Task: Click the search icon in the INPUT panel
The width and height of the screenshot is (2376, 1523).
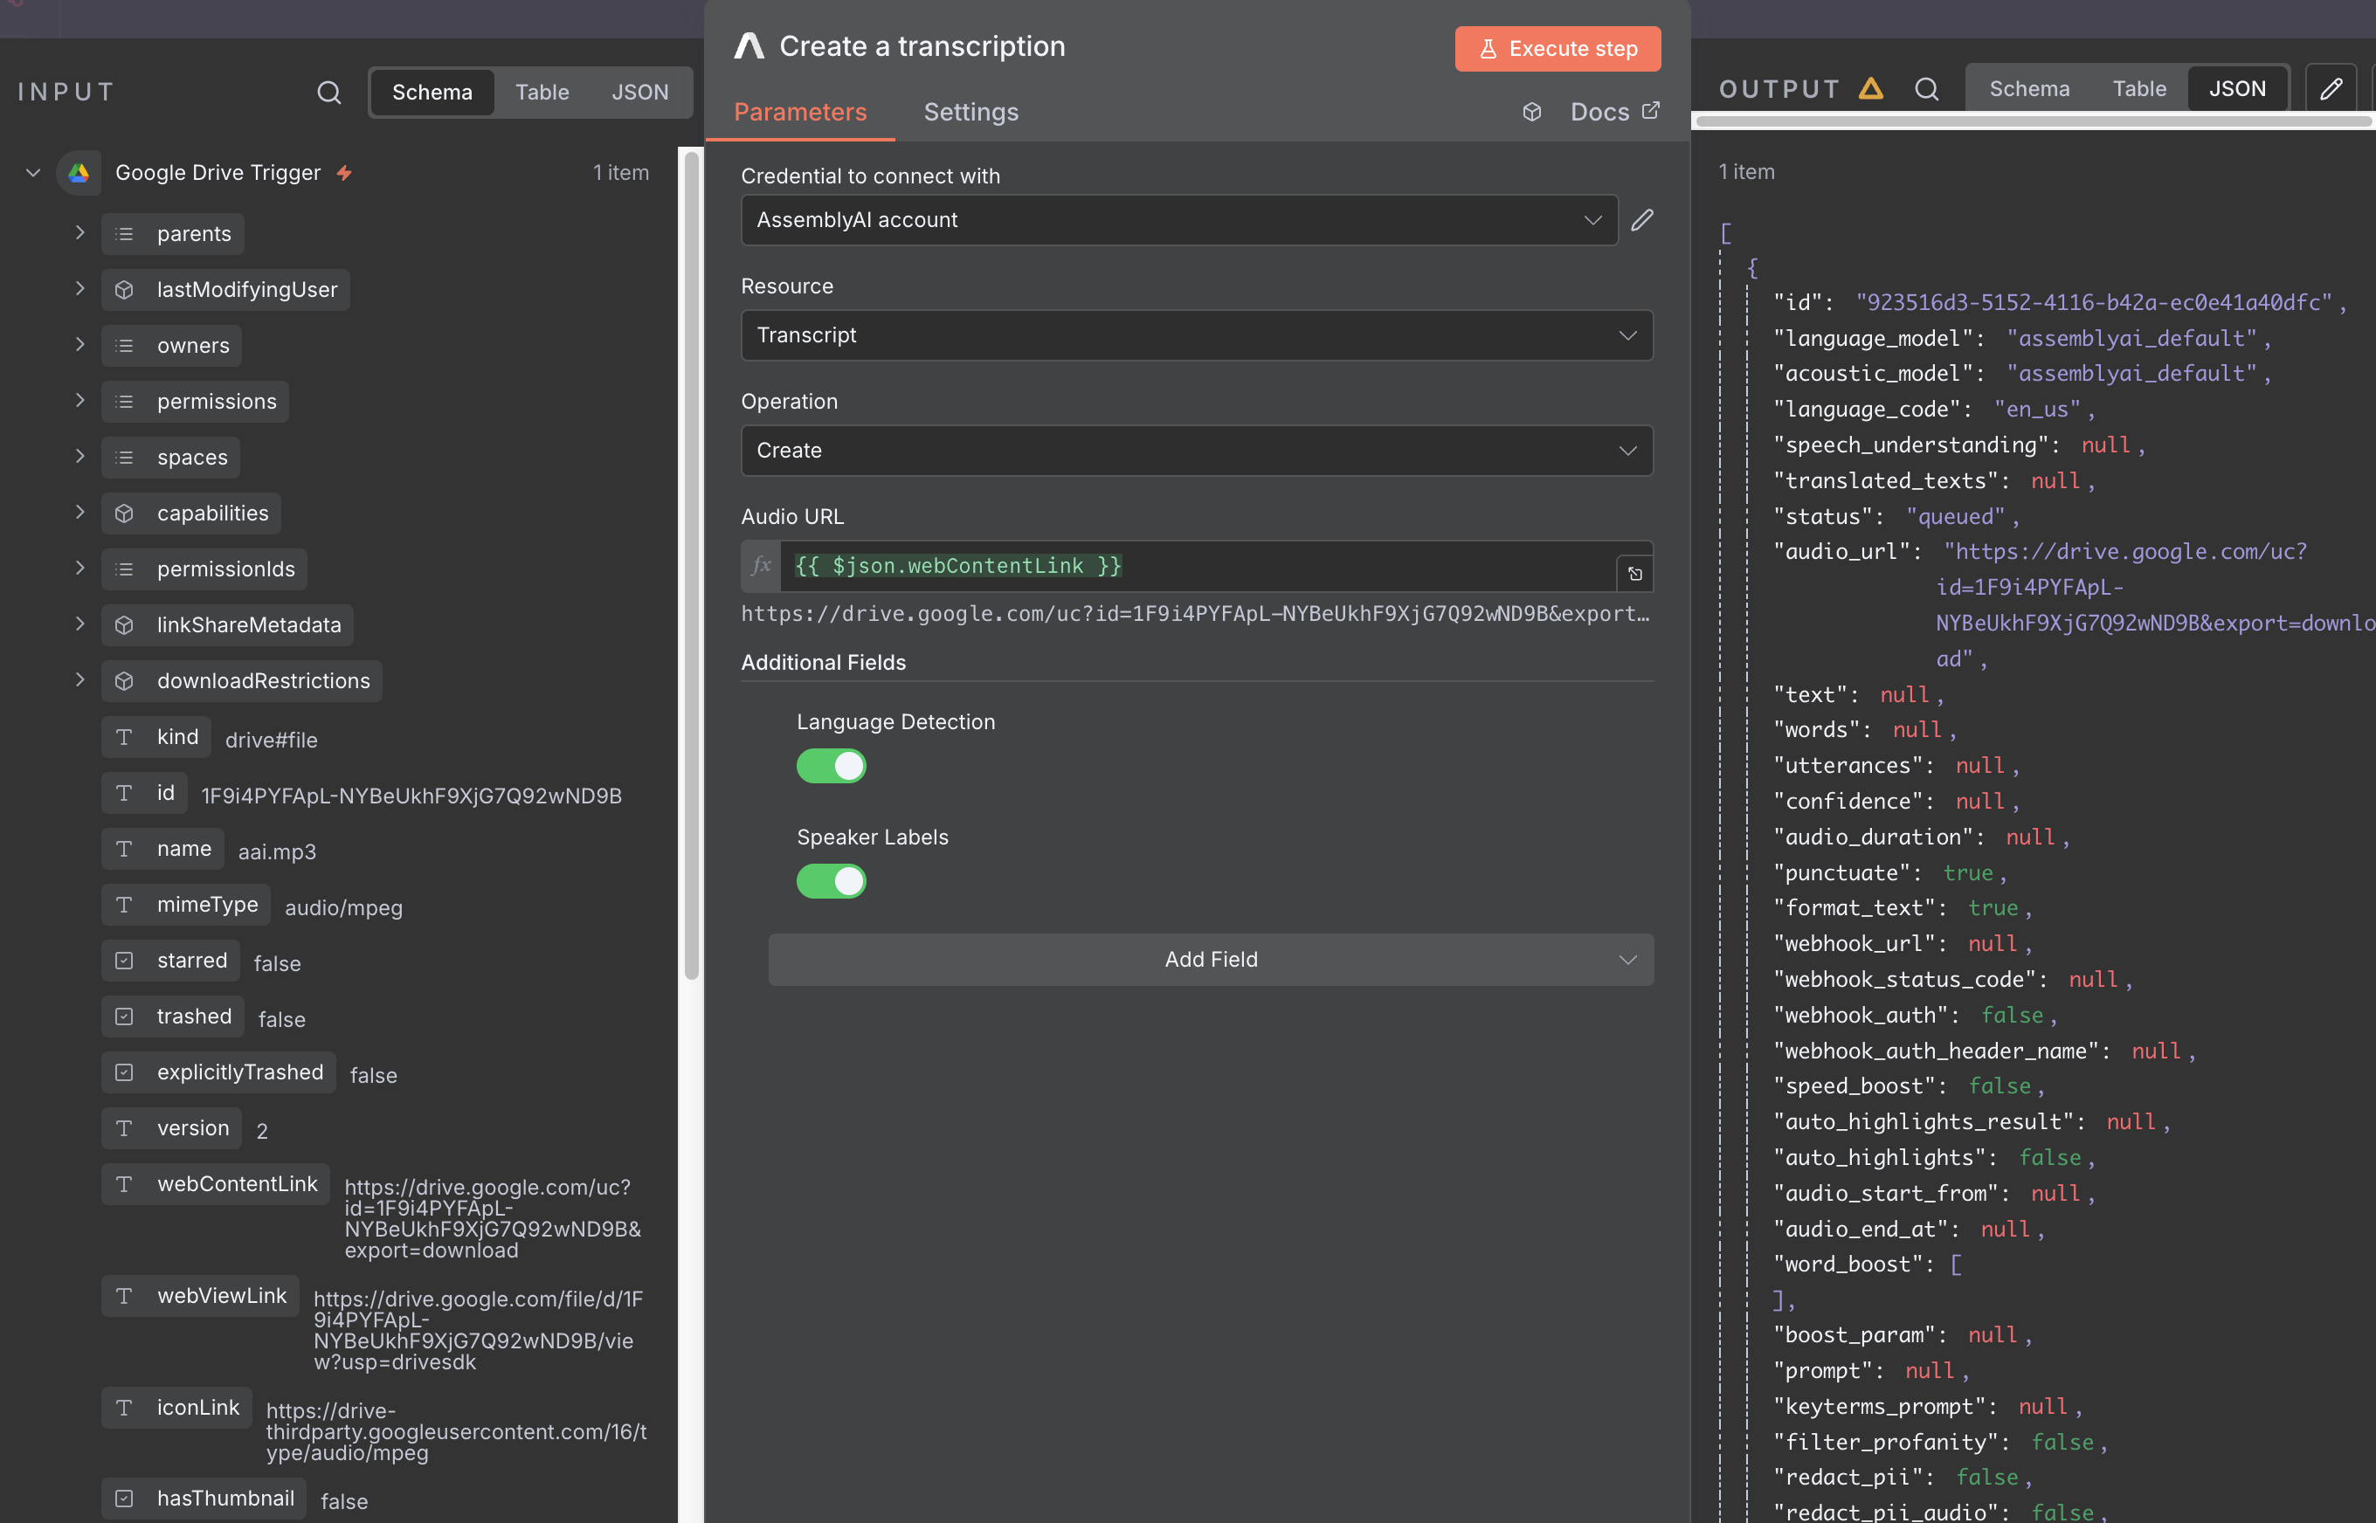Action: click(x=328, y=92)
